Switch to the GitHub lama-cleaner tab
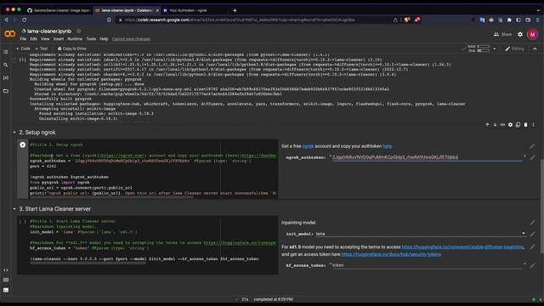544x306 pixels. 59,10
